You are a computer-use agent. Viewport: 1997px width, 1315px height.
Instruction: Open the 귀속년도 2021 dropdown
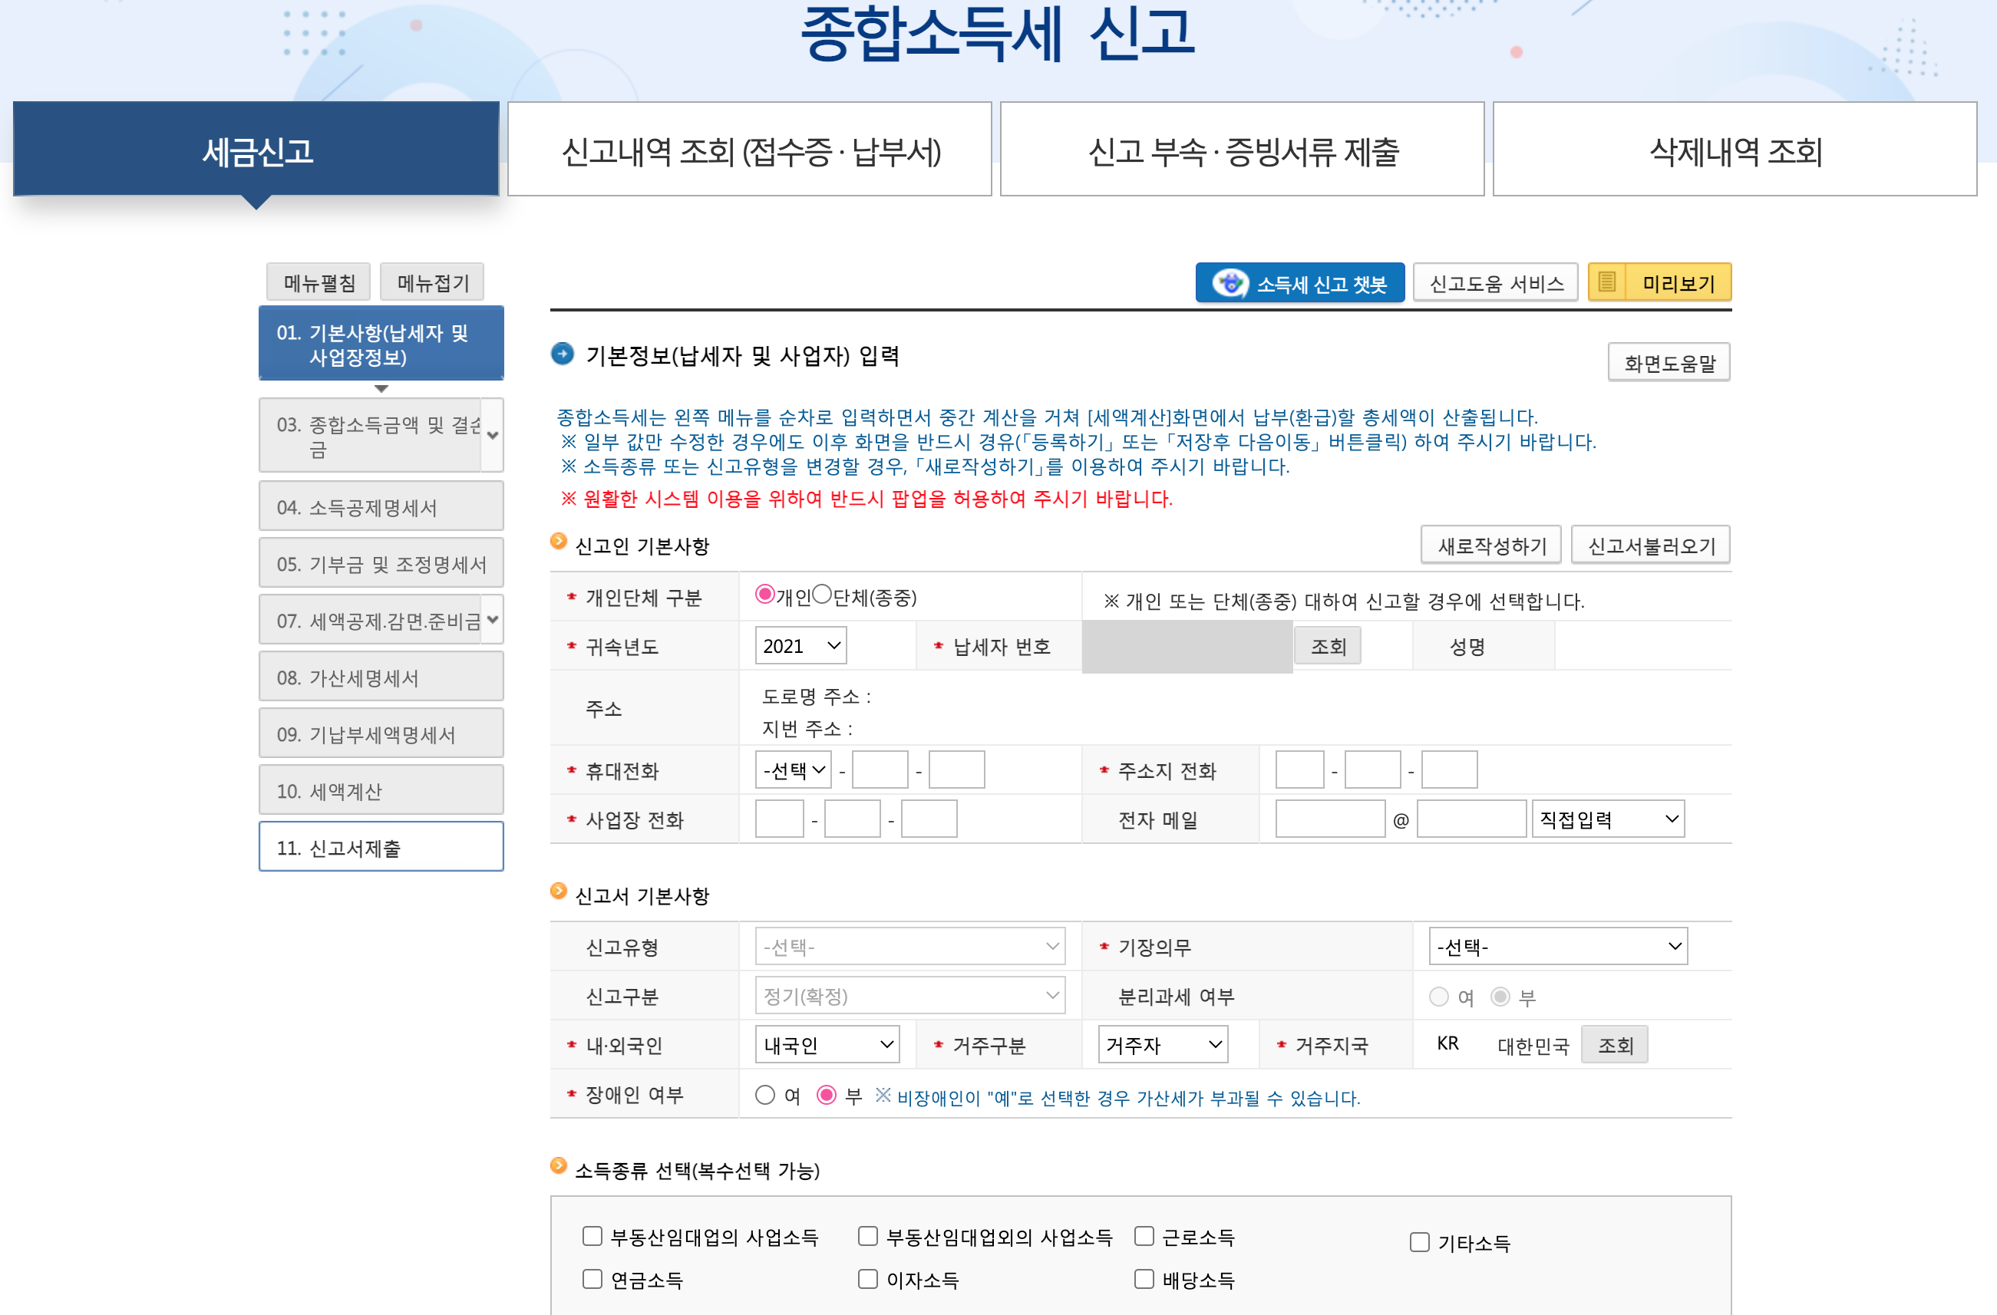tap(800, 646)
